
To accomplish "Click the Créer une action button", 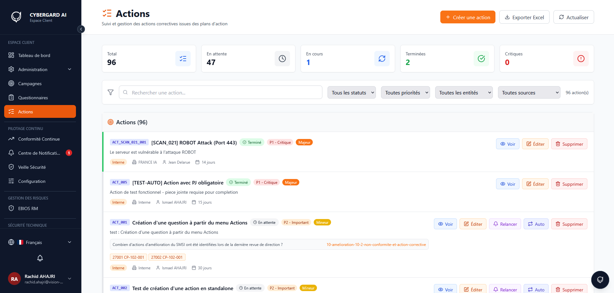I will pyautogui.click(x=468, y=17).
